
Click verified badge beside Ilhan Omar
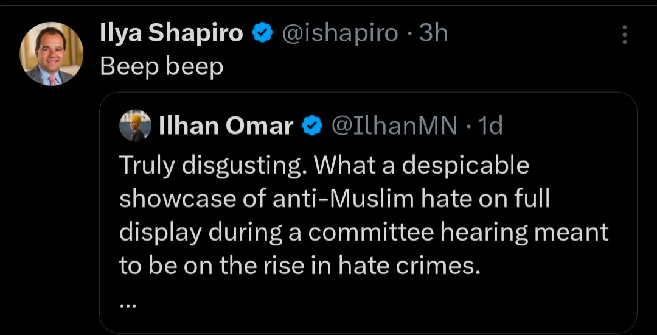pos(312,125)
